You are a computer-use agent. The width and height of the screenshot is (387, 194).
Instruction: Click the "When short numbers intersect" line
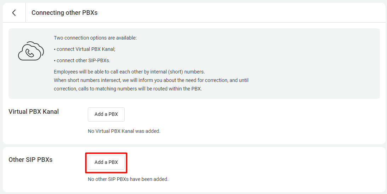(106, 80)
